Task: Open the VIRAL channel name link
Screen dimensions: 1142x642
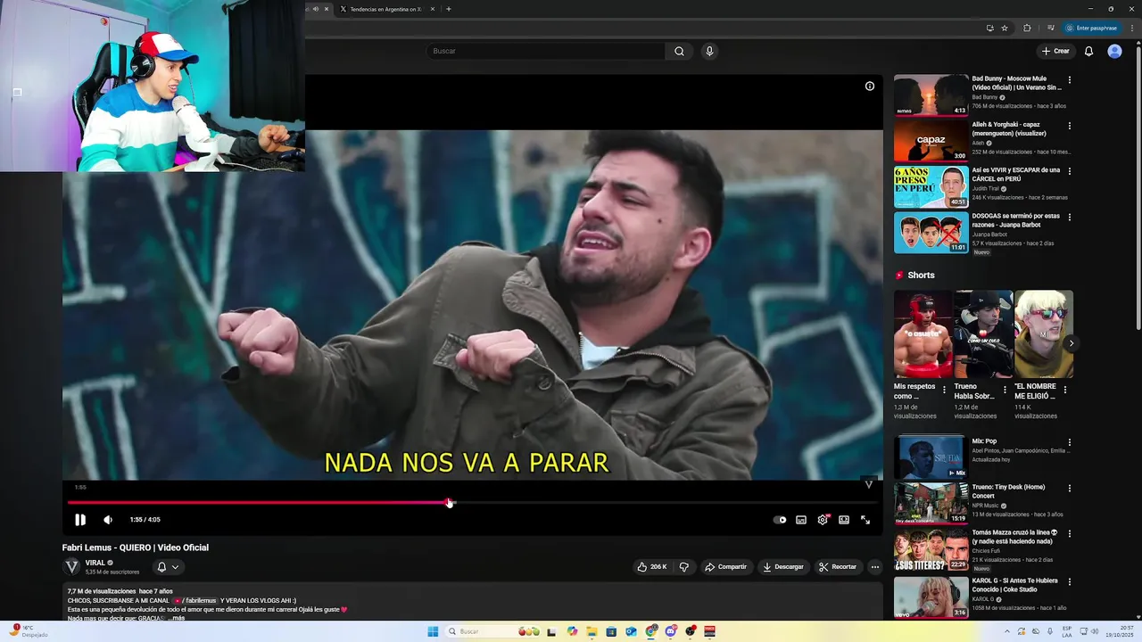Action: (95, 564)
